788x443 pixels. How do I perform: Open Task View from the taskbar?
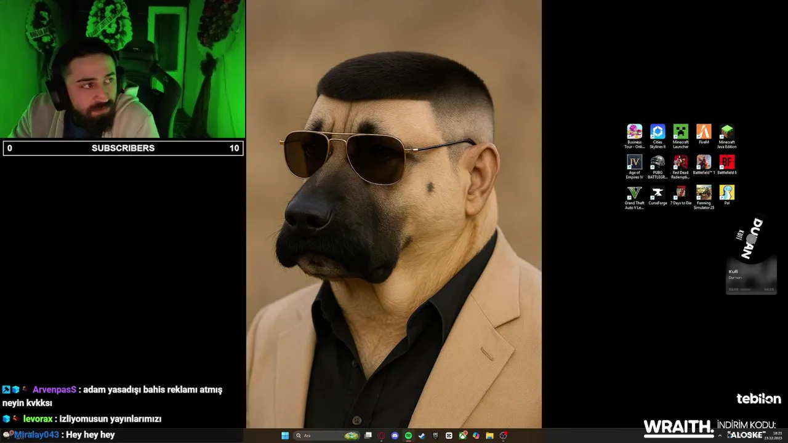coord(368,436)
